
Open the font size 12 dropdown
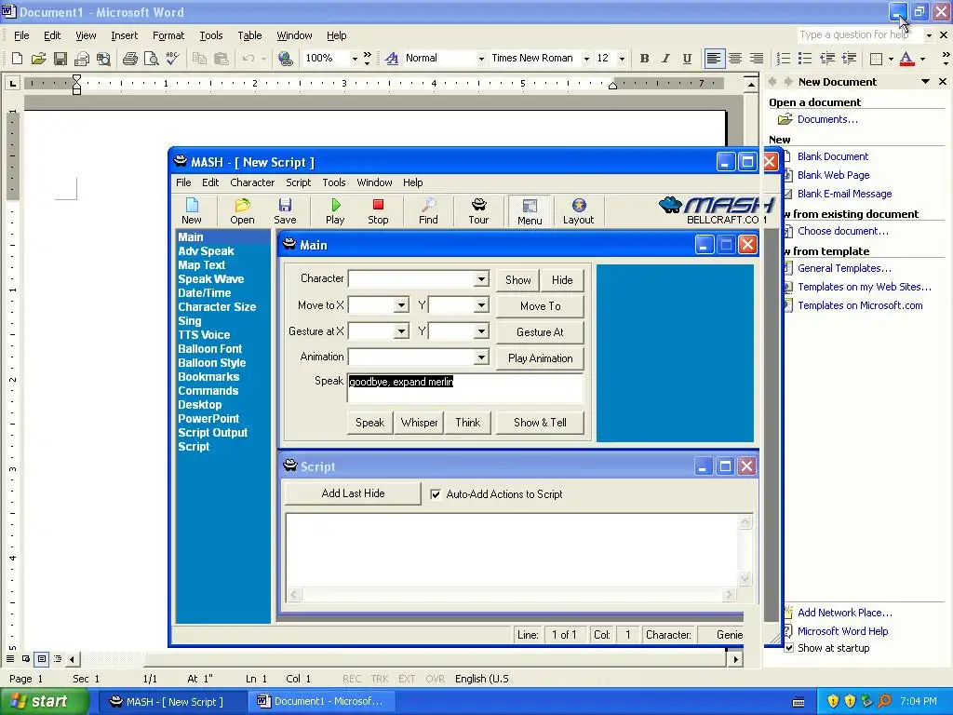(x=622, y=59)
